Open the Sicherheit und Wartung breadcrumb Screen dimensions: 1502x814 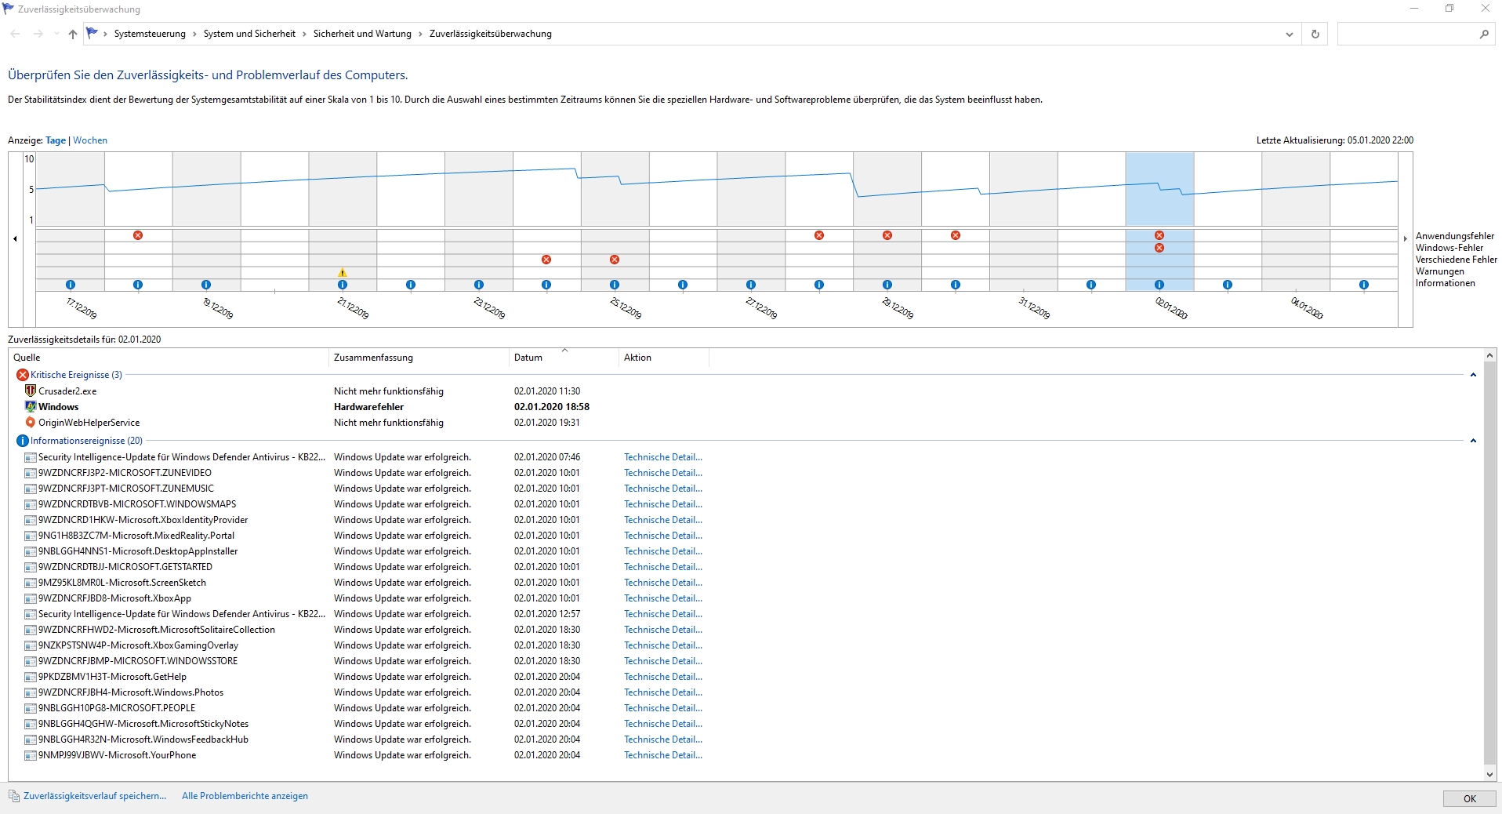[362, 34]
